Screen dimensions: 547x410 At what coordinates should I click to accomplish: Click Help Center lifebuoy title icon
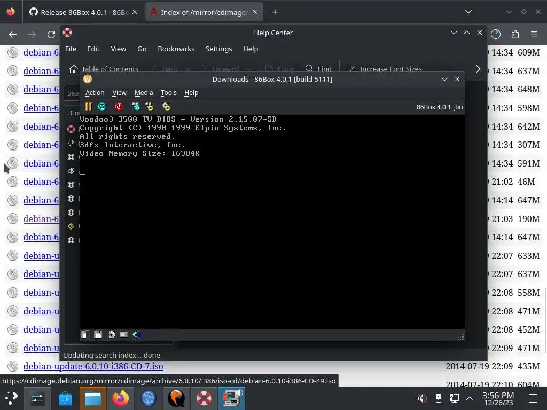click(x=67, y=33)
